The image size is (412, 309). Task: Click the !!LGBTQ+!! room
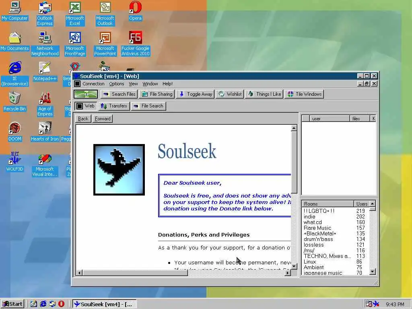coord(335,211)
